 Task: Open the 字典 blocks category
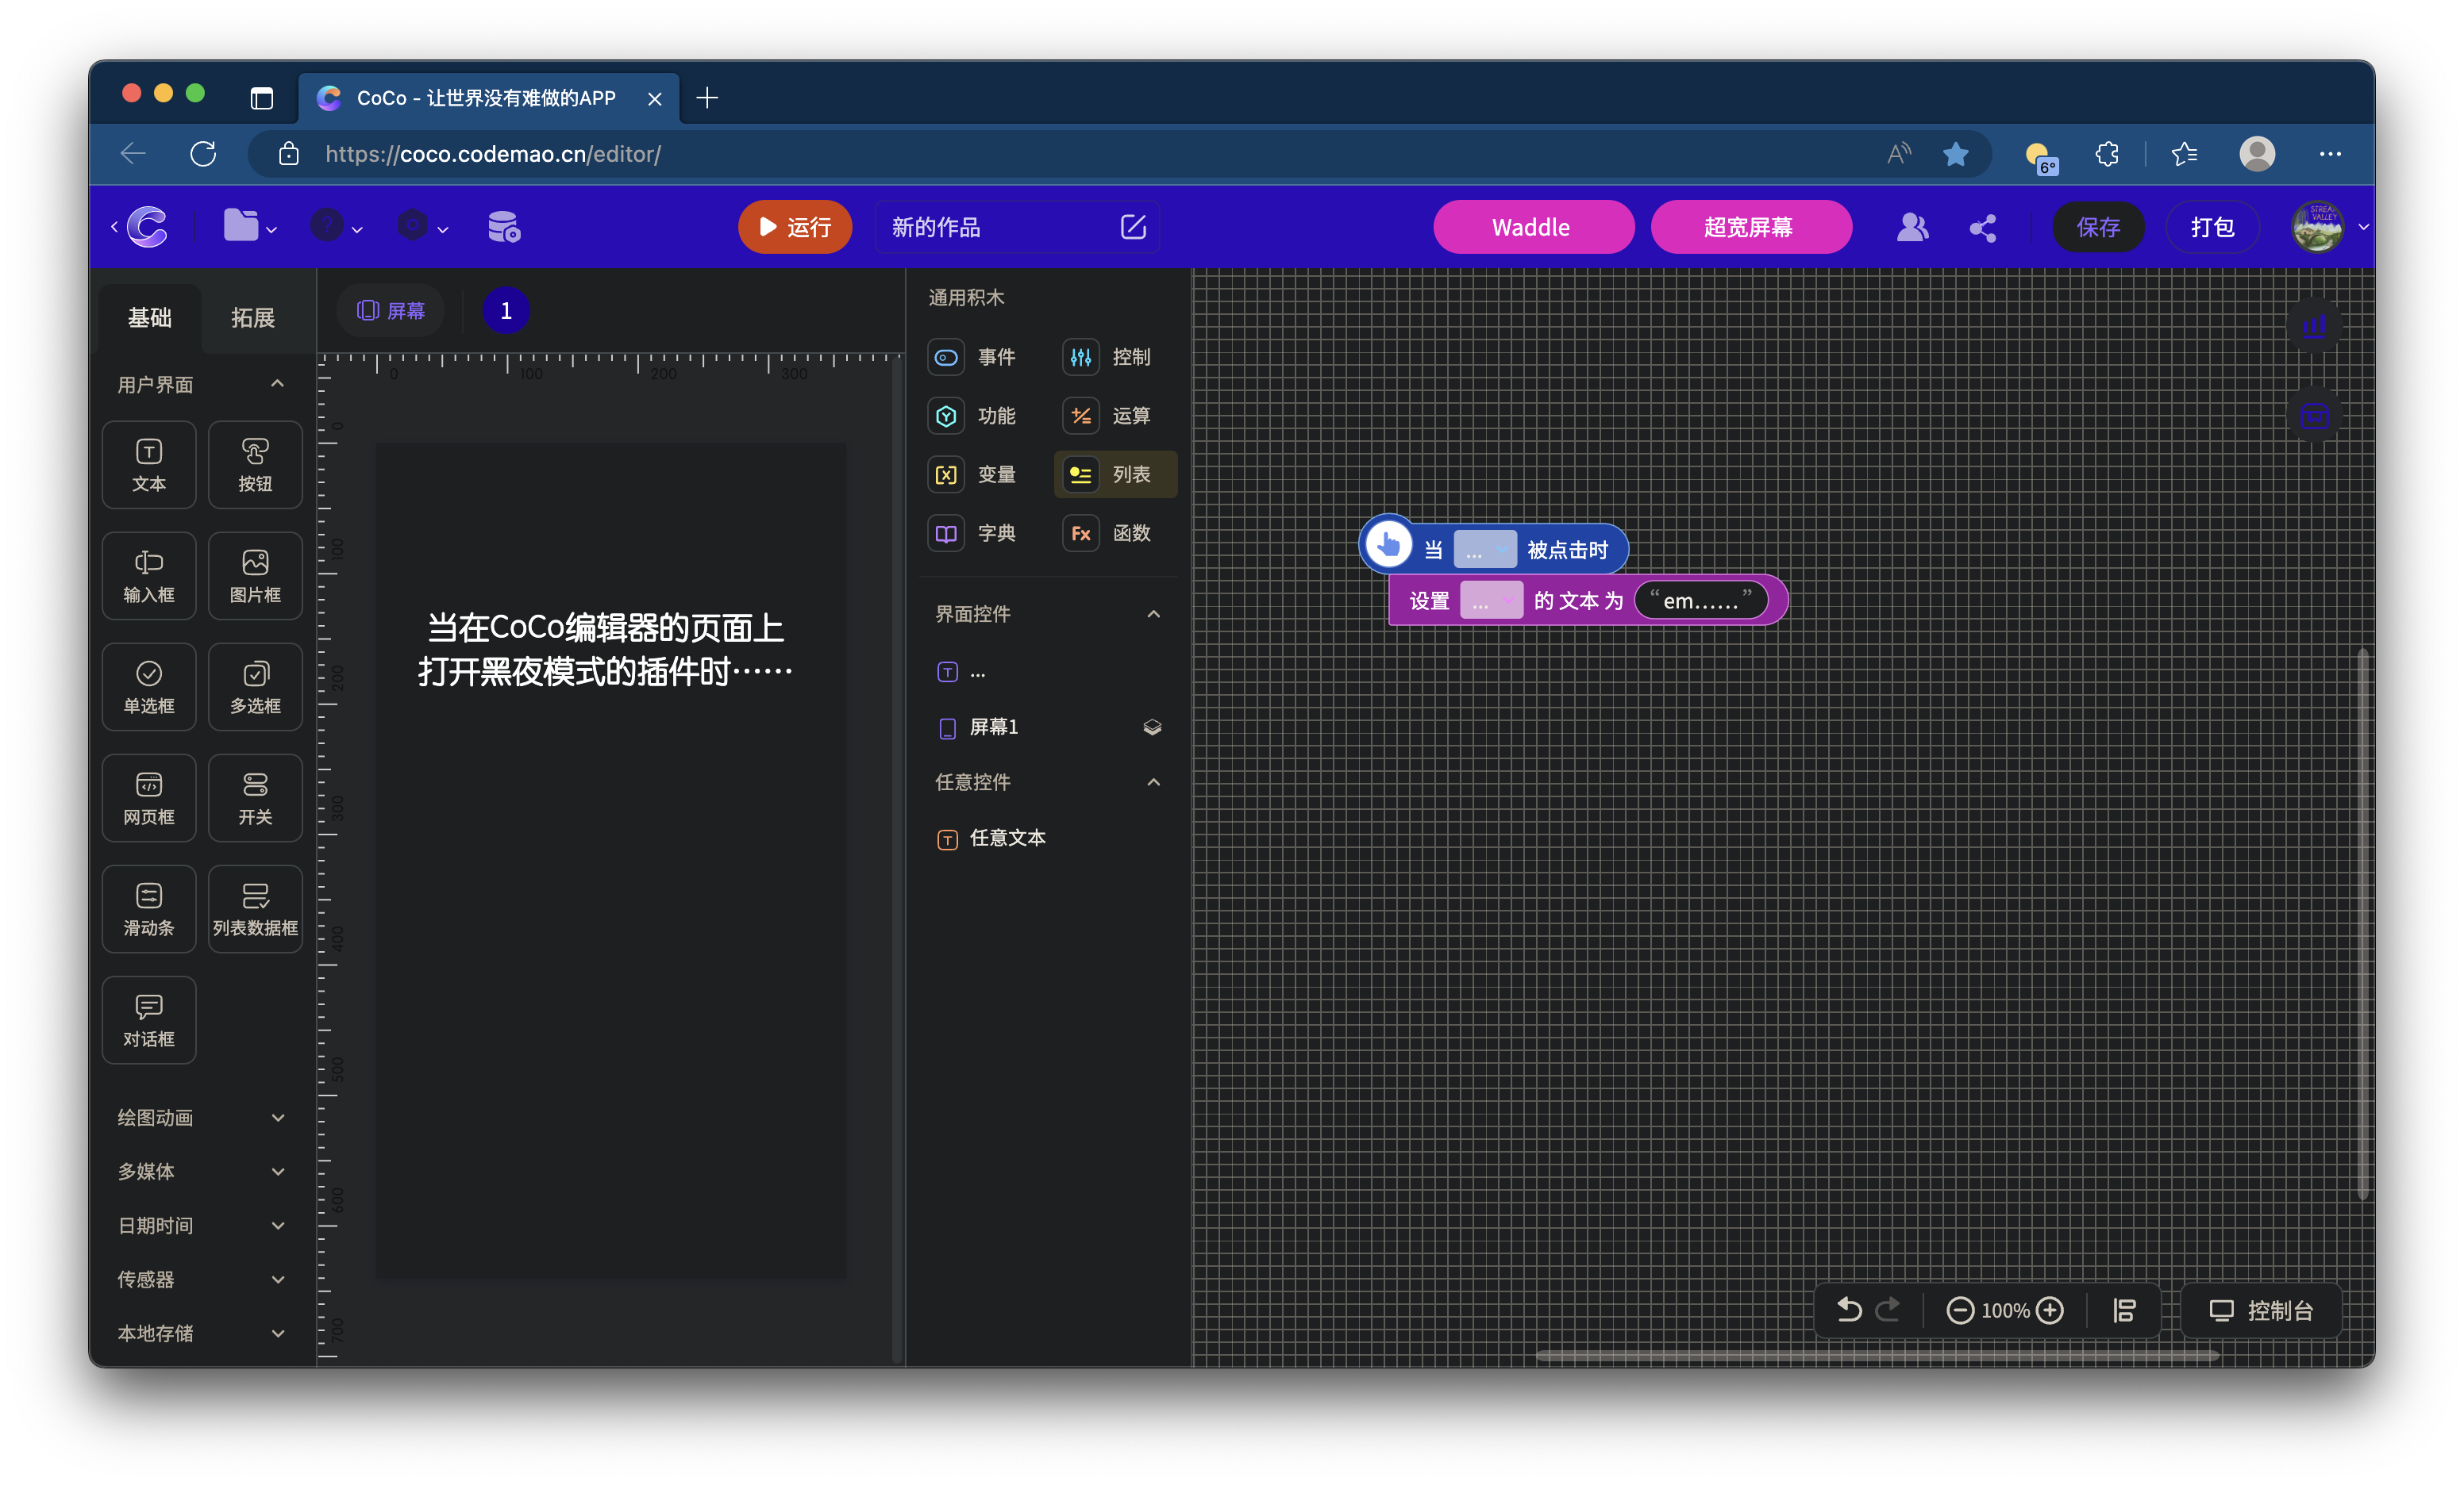point(972,534)
